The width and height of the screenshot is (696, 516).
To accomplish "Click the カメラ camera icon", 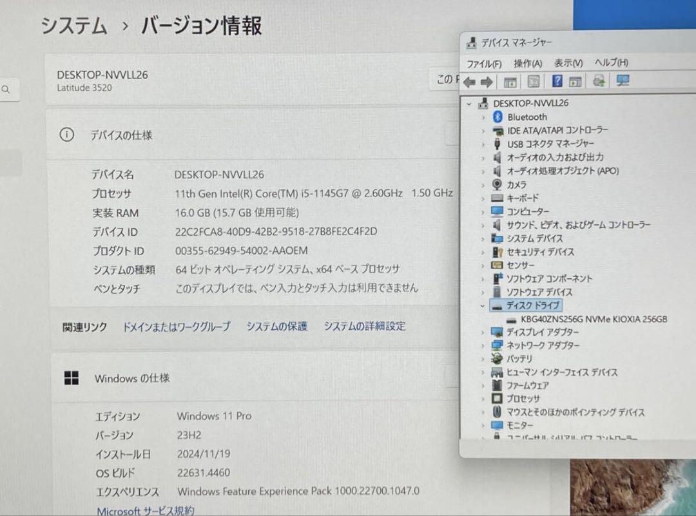I will [x=497, y=184].
